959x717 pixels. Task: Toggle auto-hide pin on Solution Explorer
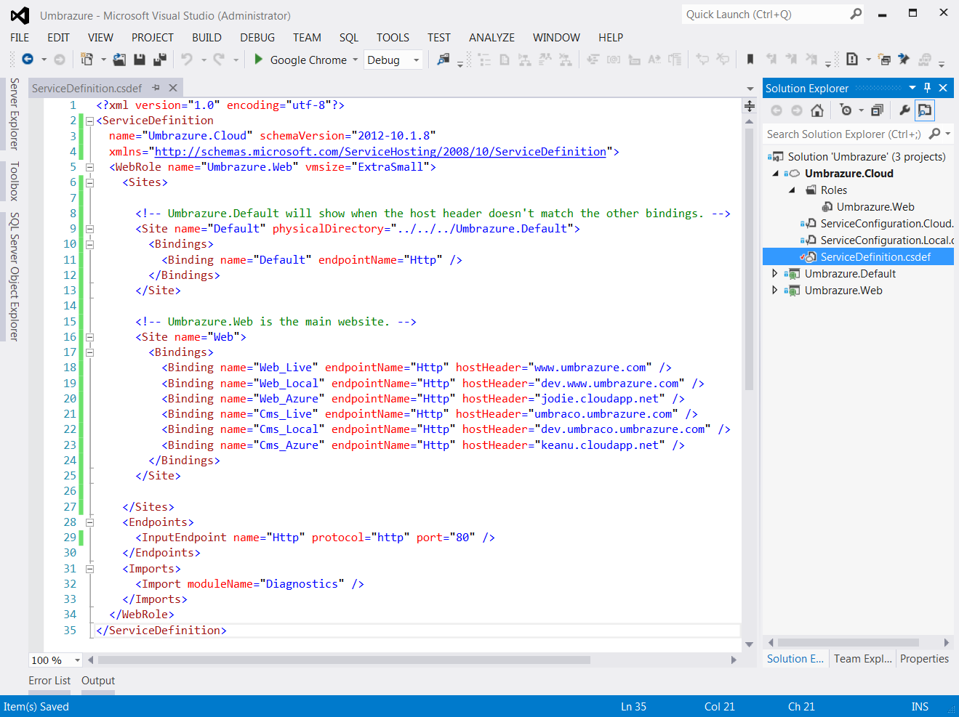coord(927,88)
